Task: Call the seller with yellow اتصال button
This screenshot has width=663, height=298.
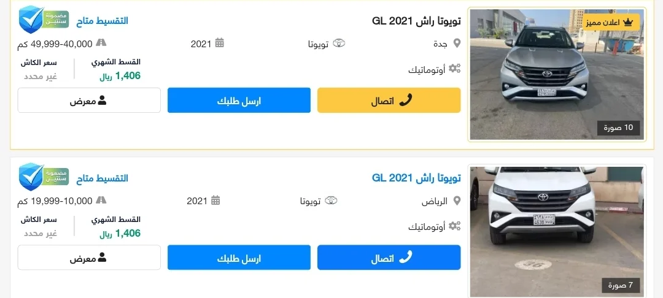Action: tap(389, 101)
